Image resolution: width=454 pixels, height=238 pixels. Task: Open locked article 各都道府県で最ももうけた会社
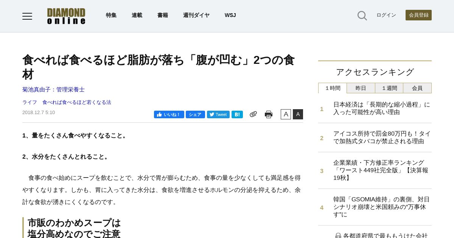click(x=381, y=235)
